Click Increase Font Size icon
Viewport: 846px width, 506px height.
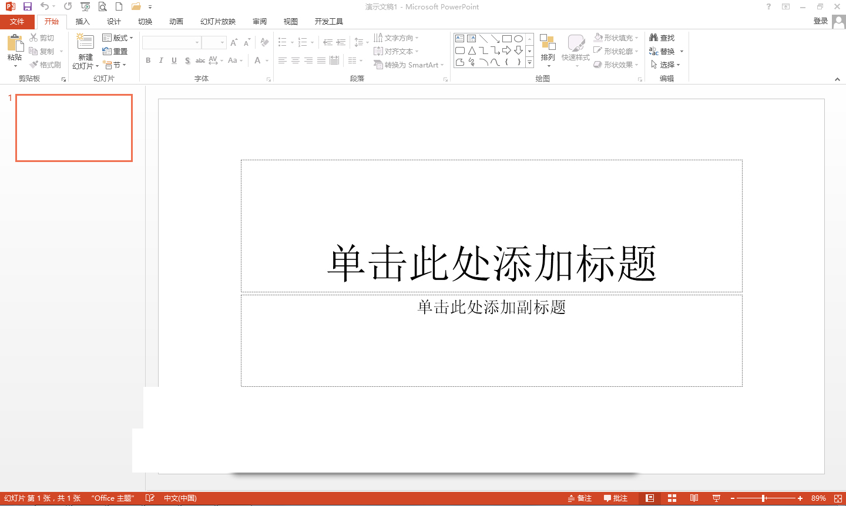pos(234,43)
